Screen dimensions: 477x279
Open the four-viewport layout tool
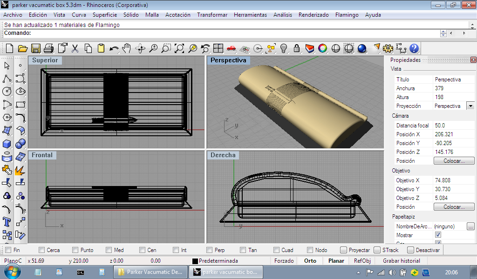218,48
